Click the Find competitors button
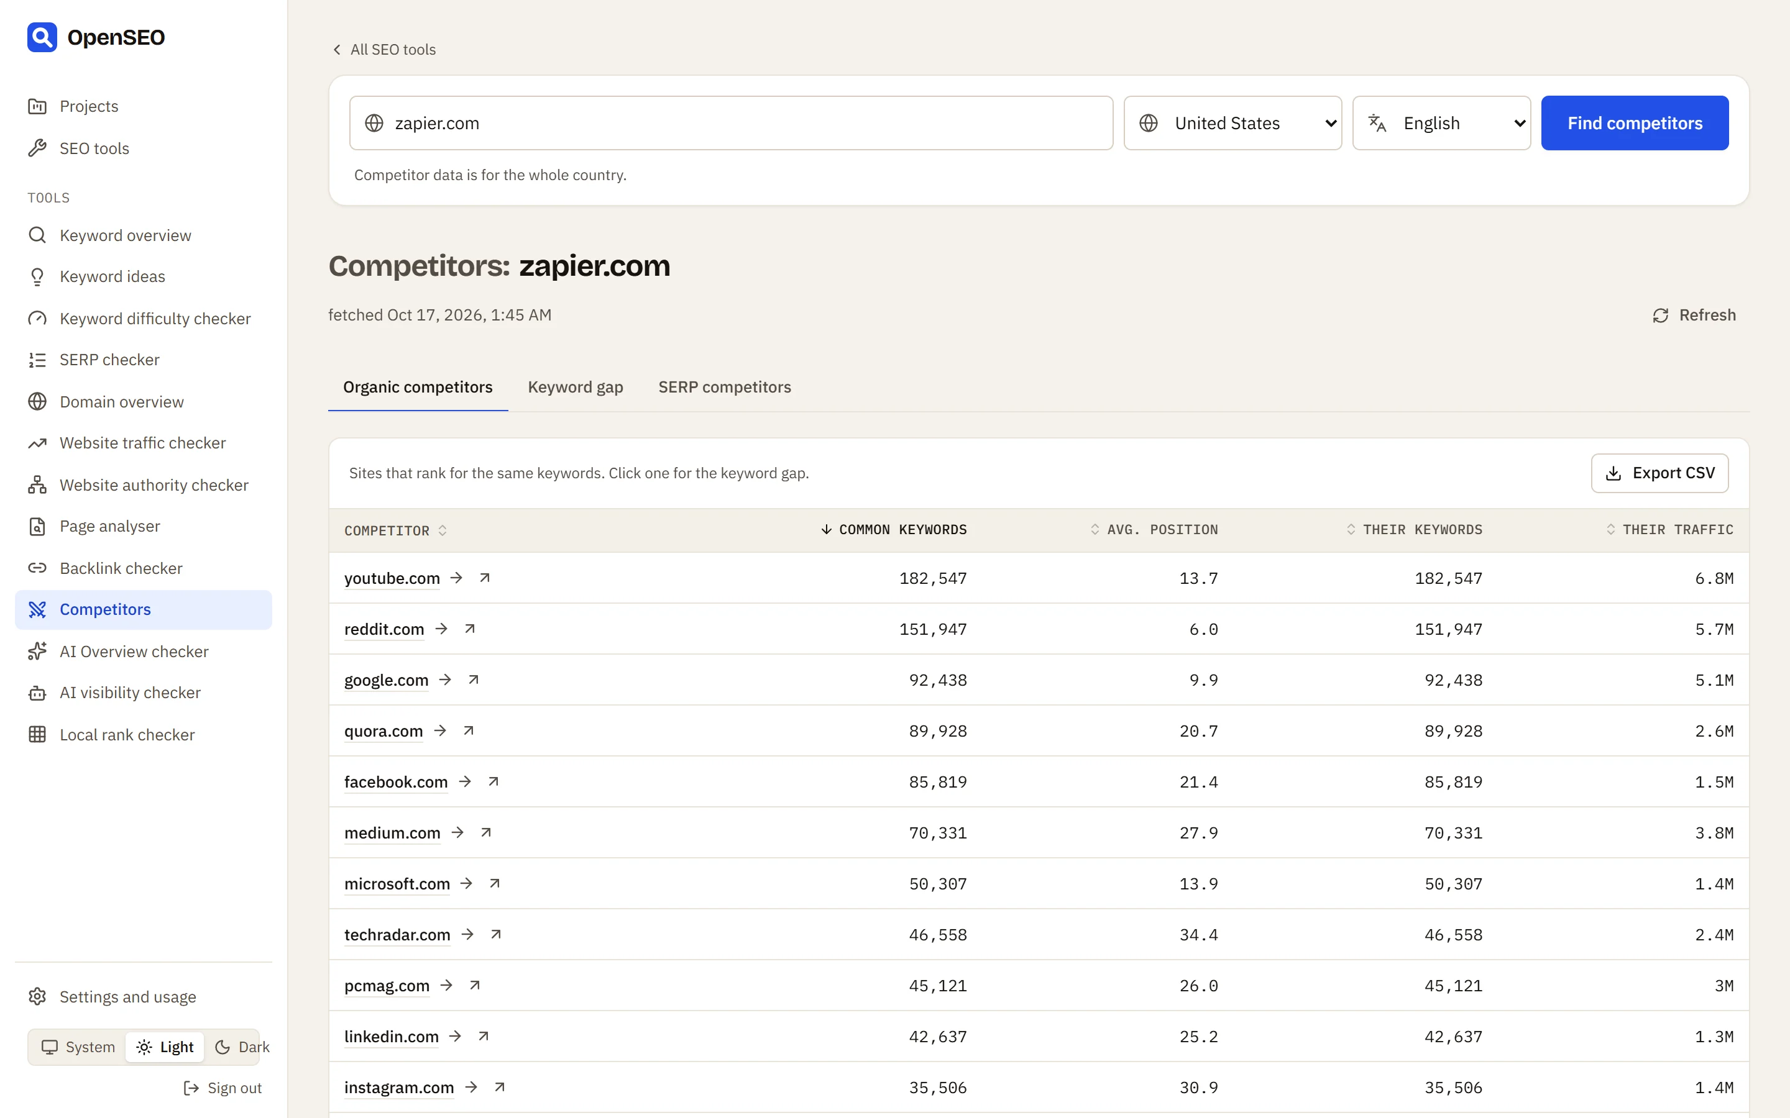 pos(1635,123)
